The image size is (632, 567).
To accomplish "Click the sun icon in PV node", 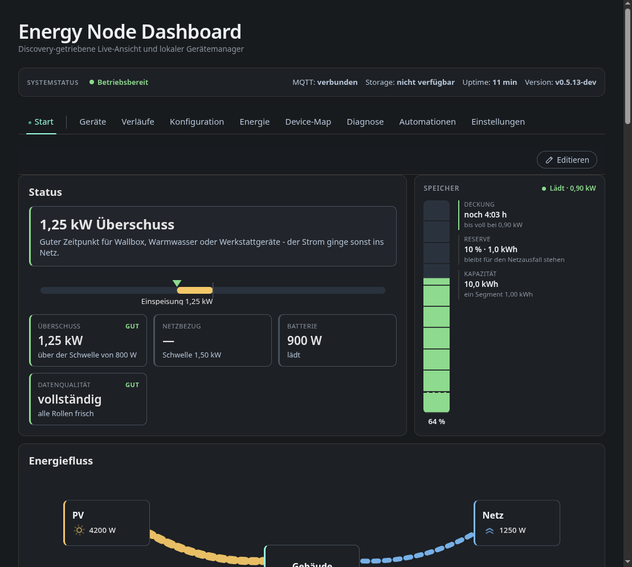I will (79, 531).
